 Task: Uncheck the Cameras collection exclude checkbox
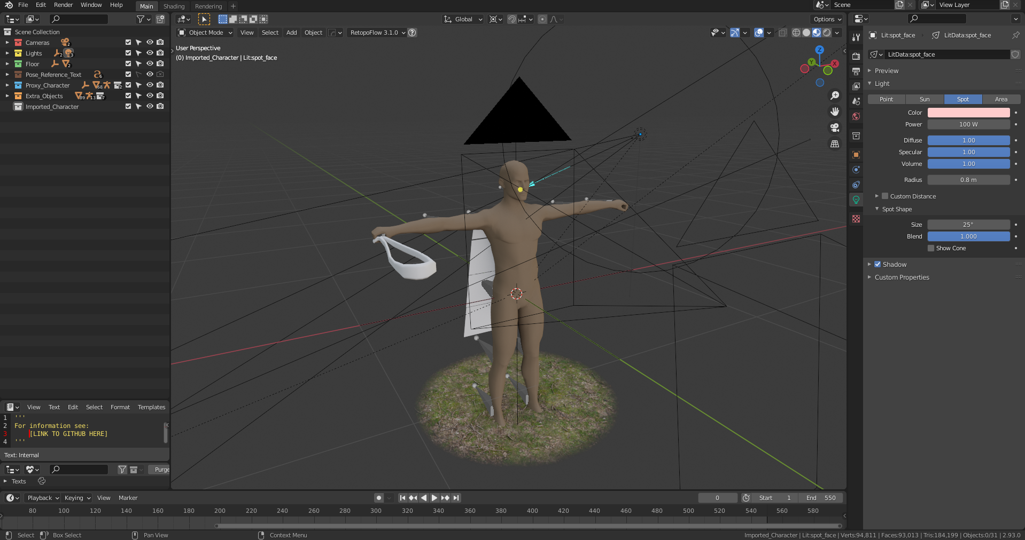pyautogui.click(x=128, y=42)
